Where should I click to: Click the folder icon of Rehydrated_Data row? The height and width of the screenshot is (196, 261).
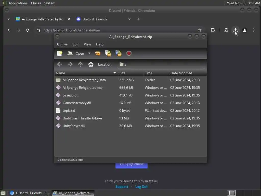tap(58, 80)
